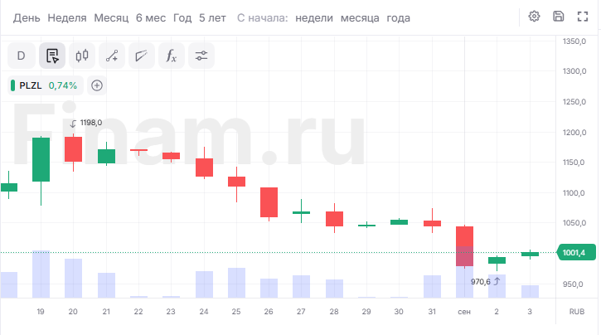Set range from start of недели
The width and height of the screenshot is (601, 335).
314,18
